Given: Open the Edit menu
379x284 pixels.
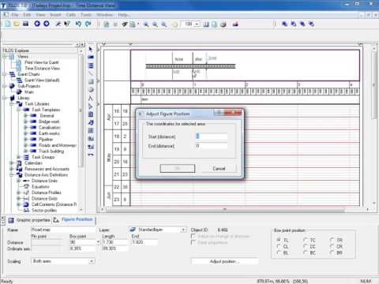Looking at the screenshot, I should coord(27,15).
